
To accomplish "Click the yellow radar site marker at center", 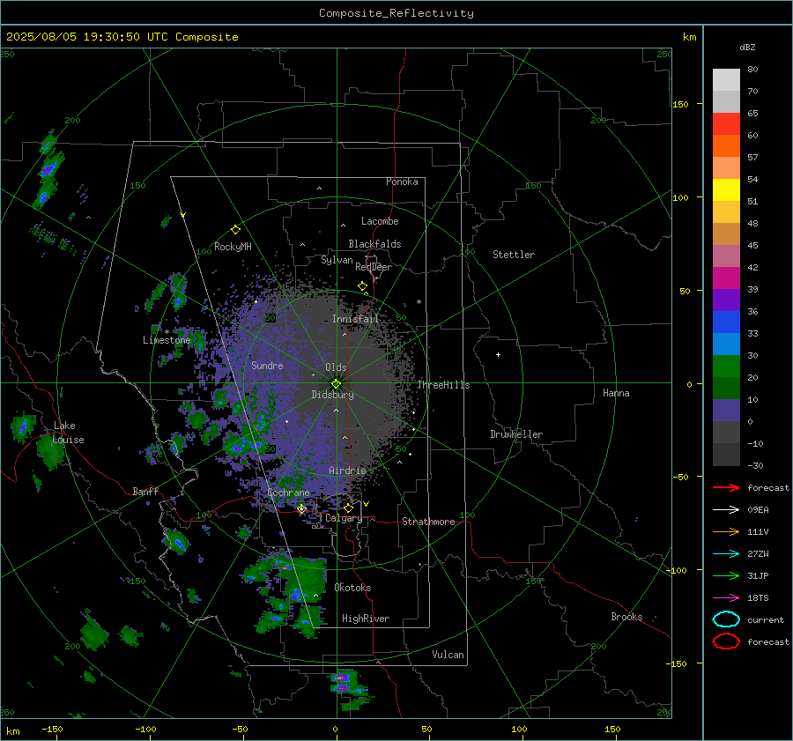I will pyautogui.click(x=336, y=384).
